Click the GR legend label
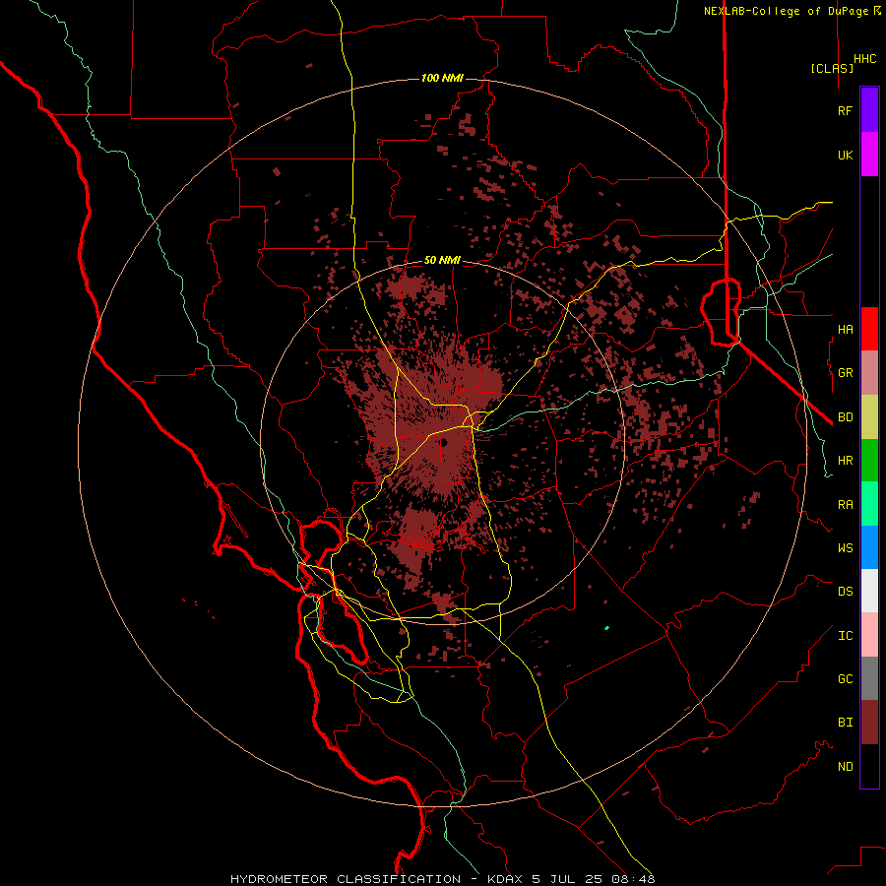Viewport: 886px width, 886px height. click(846, 373)
